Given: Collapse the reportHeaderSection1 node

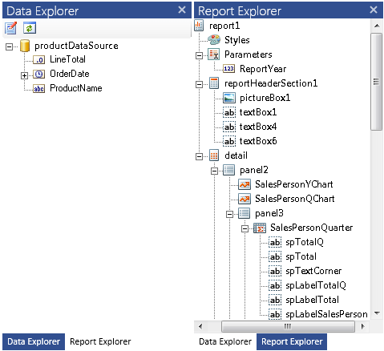Looking at the screenshot, I should point(199,85).
